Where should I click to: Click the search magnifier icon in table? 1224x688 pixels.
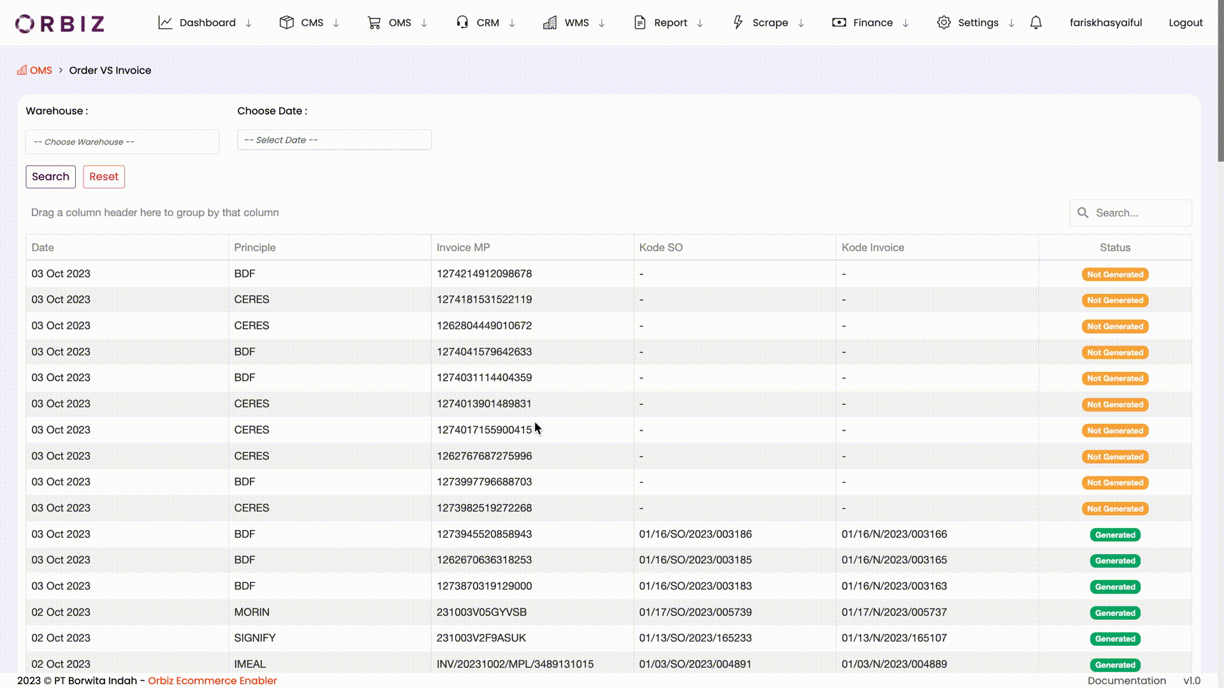[x=1083, y=213]
